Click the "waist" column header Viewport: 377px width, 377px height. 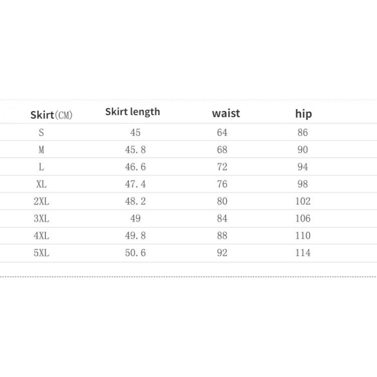(226, 113)
